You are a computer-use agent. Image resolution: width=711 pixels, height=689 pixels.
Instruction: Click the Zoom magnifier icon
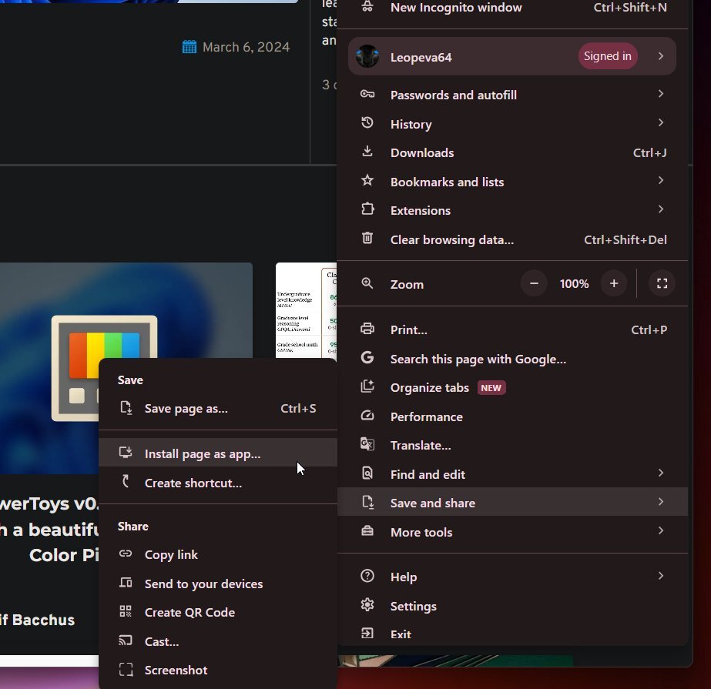pyautogui.click(x=367, y=284)
